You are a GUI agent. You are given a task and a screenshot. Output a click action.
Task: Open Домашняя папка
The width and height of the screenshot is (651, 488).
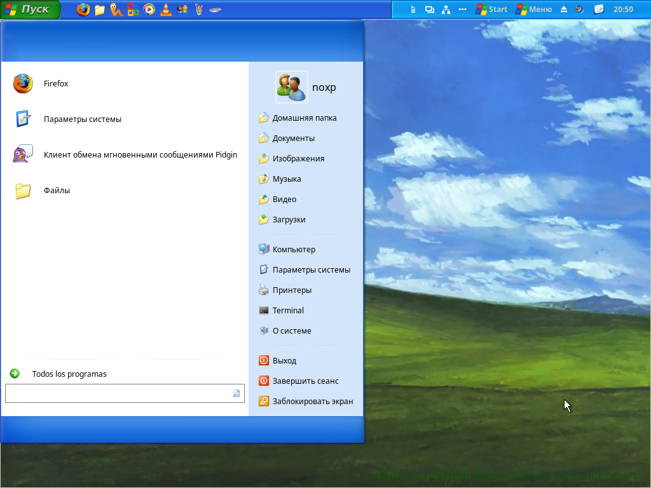(x=306, y=118)
